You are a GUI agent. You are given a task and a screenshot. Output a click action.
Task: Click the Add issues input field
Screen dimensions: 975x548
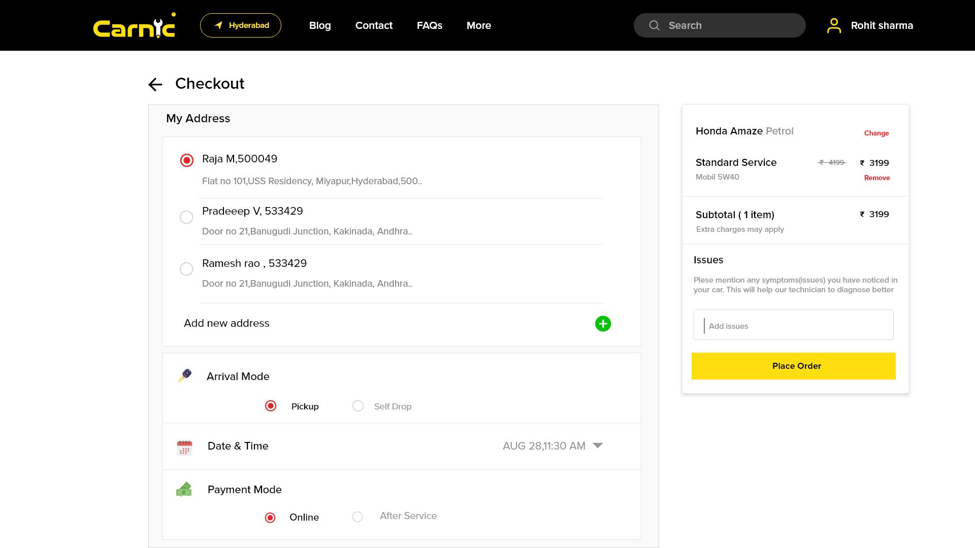pyautogui.click(x=793, y=325)
